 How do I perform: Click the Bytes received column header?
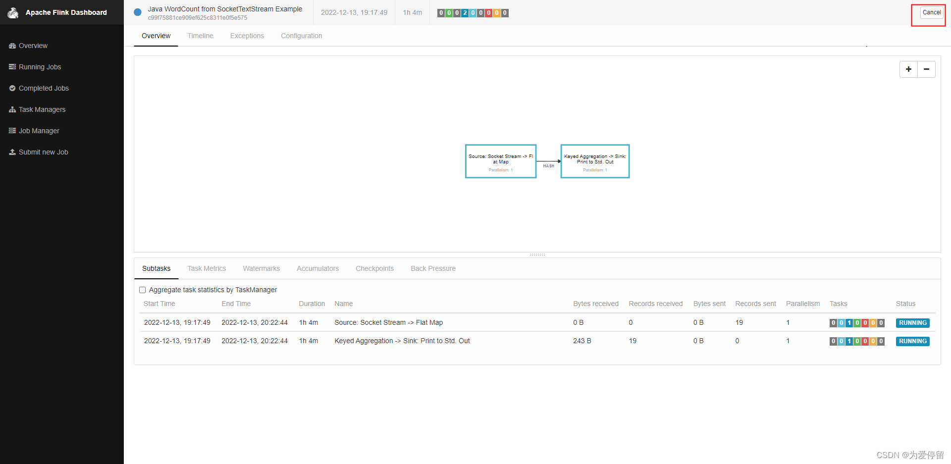point(596,304)
